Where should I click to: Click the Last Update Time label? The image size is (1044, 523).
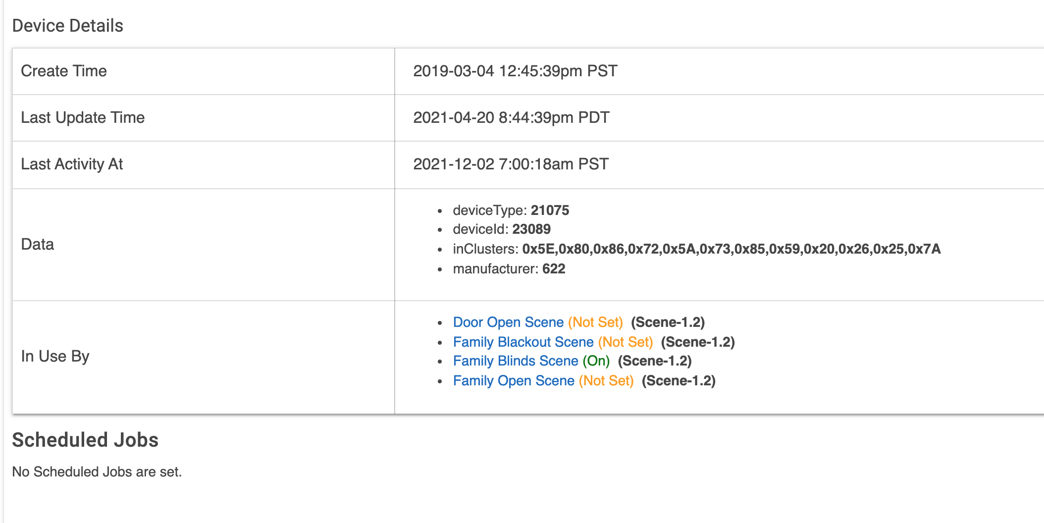(83, 117)
